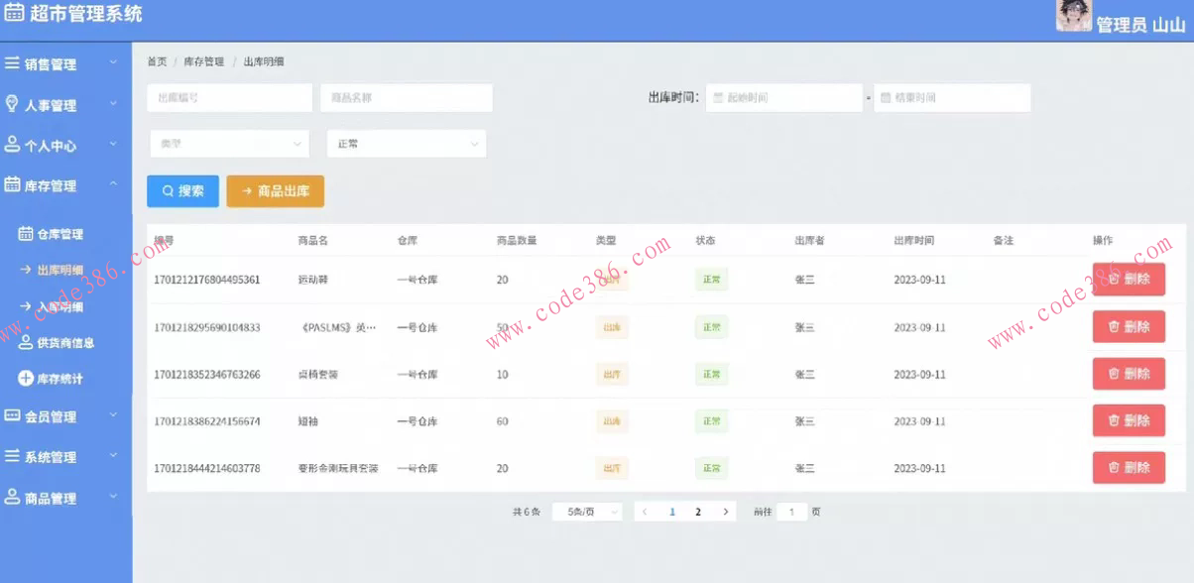1194x583 pixels.
Task: Delete the 运动鞋 outbound record
Action: click(x=1129, y=280)
